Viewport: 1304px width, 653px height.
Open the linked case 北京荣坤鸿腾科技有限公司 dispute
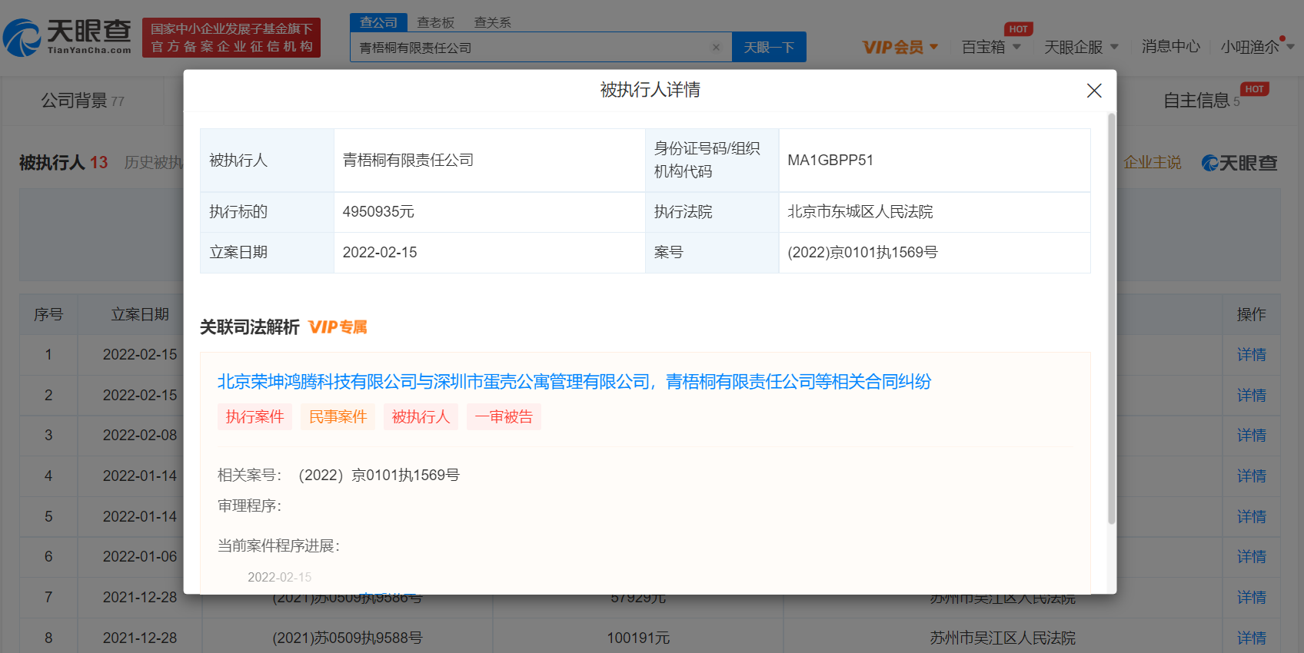click(x=574, y=382)
